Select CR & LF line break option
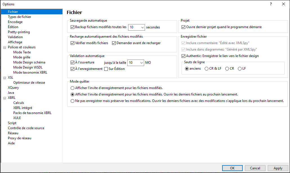The height and width of the screenshot is (173, 290). (x=207, y=69)
